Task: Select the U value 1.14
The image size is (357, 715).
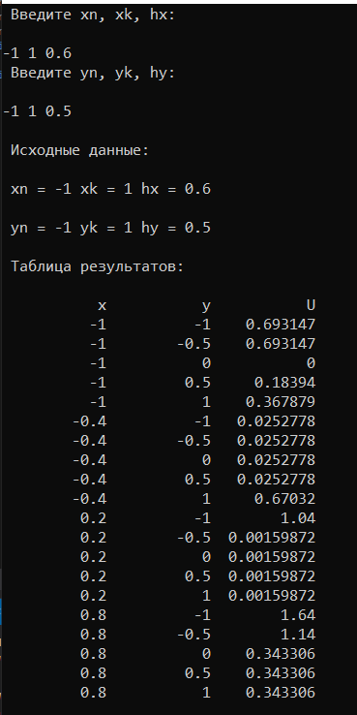Action: click(x=298, y=635)
